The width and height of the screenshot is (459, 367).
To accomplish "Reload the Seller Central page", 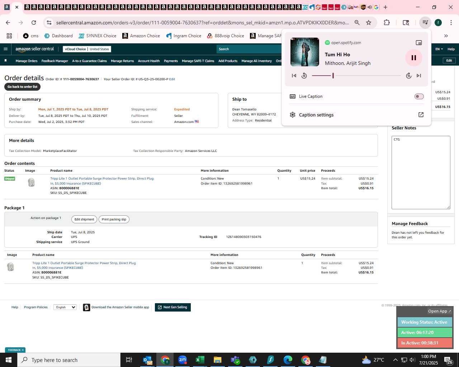I will click(x=34, y=23).
